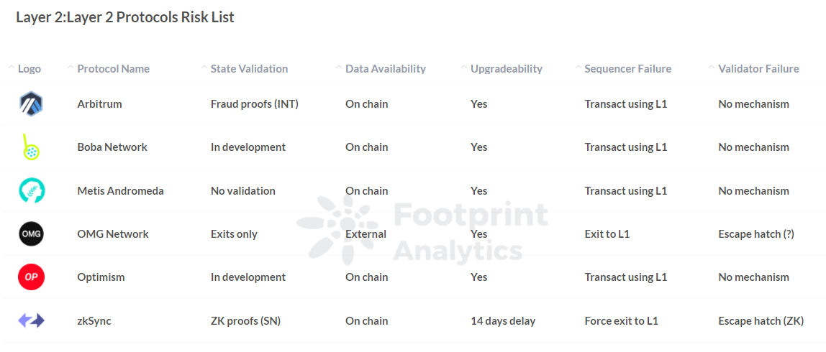Click the Arbitrum logo icon
The width and height of the screenshot is (826, 352).
31,103
